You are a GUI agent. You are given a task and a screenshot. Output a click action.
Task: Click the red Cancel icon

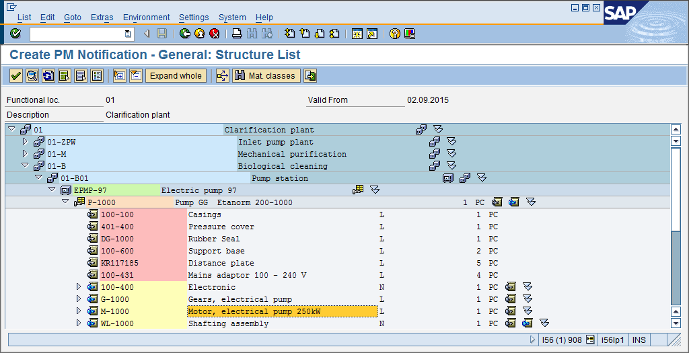(x=215, y=34)
